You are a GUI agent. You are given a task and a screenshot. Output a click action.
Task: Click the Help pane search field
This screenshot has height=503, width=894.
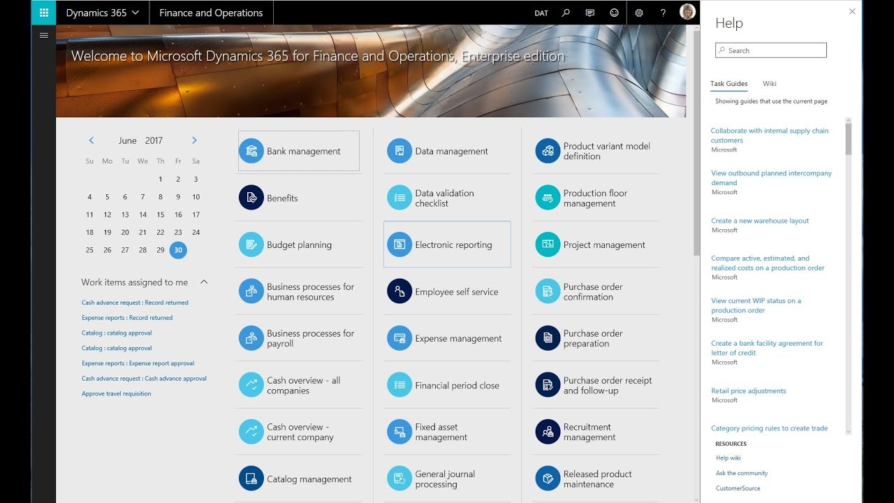(x=771, y=50)
